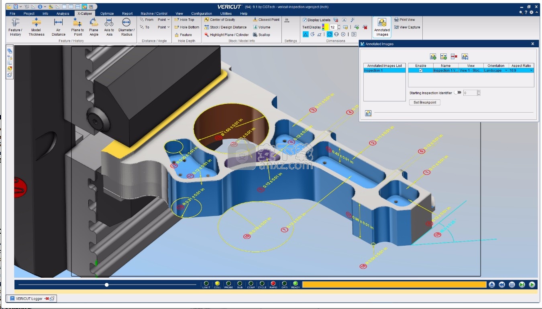This screenshot has width=542, height=309.
Task: Open the Text Display color swatch
Action: [x=326, y=27]
